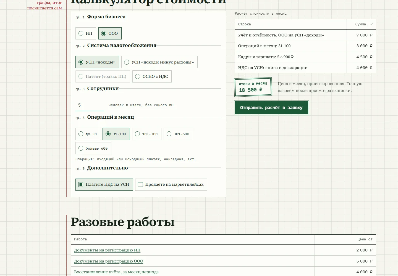Screen dimensions: 398x276
Task: Click Отправить расчёт в заявку button
Action: point(271,108)
